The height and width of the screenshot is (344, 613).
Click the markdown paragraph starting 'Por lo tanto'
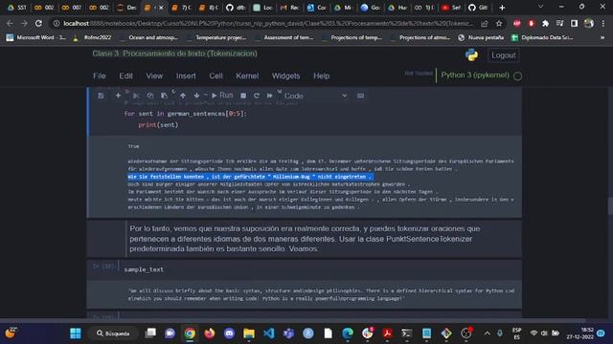point(305,239)
